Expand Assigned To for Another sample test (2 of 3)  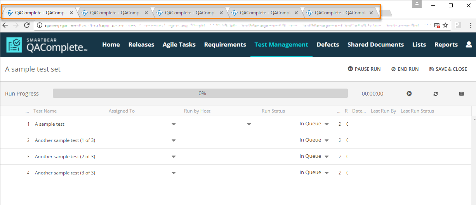pos(174,157)
